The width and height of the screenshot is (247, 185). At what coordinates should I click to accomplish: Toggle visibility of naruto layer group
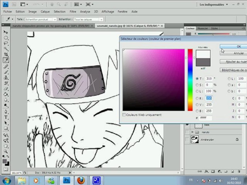pos(187,132)
